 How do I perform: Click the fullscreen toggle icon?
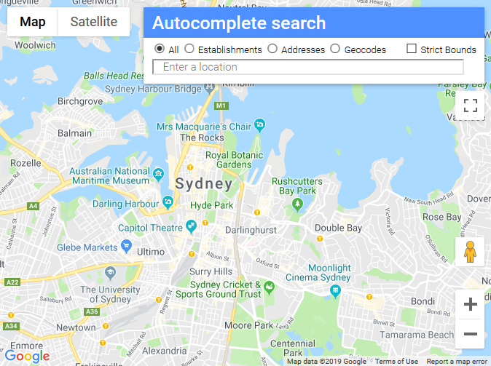(471, 106)
